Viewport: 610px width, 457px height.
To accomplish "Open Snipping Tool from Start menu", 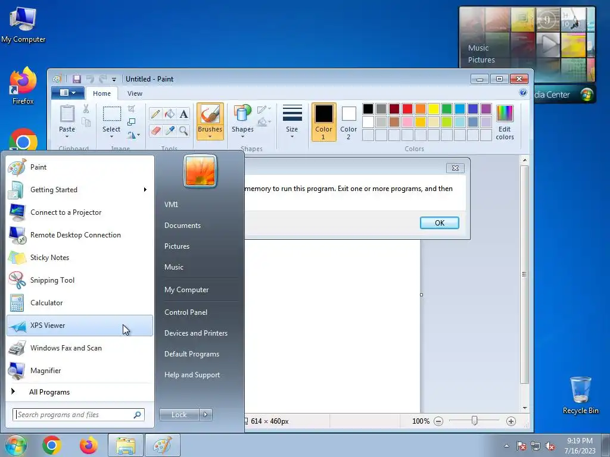I will click(x=80, y=280).
